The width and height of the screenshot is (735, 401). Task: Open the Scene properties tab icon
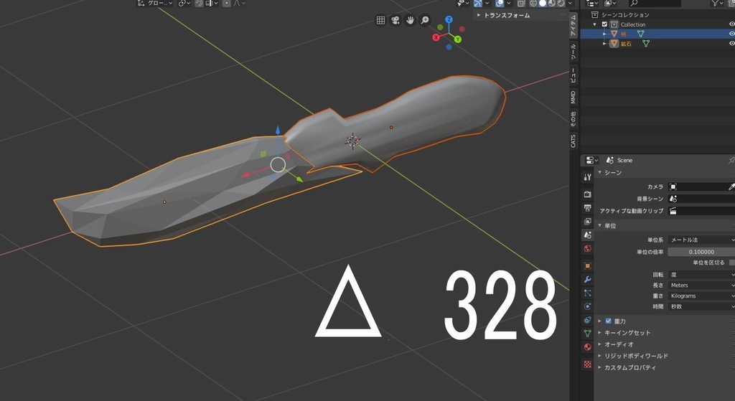(x=587, y=235)
